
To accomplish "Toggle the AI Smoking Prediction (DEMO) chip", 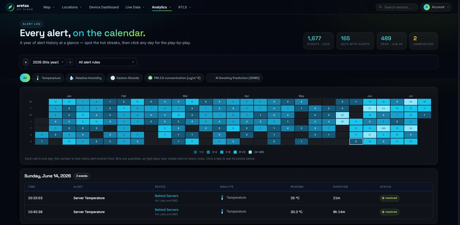I will pos(234,78).
